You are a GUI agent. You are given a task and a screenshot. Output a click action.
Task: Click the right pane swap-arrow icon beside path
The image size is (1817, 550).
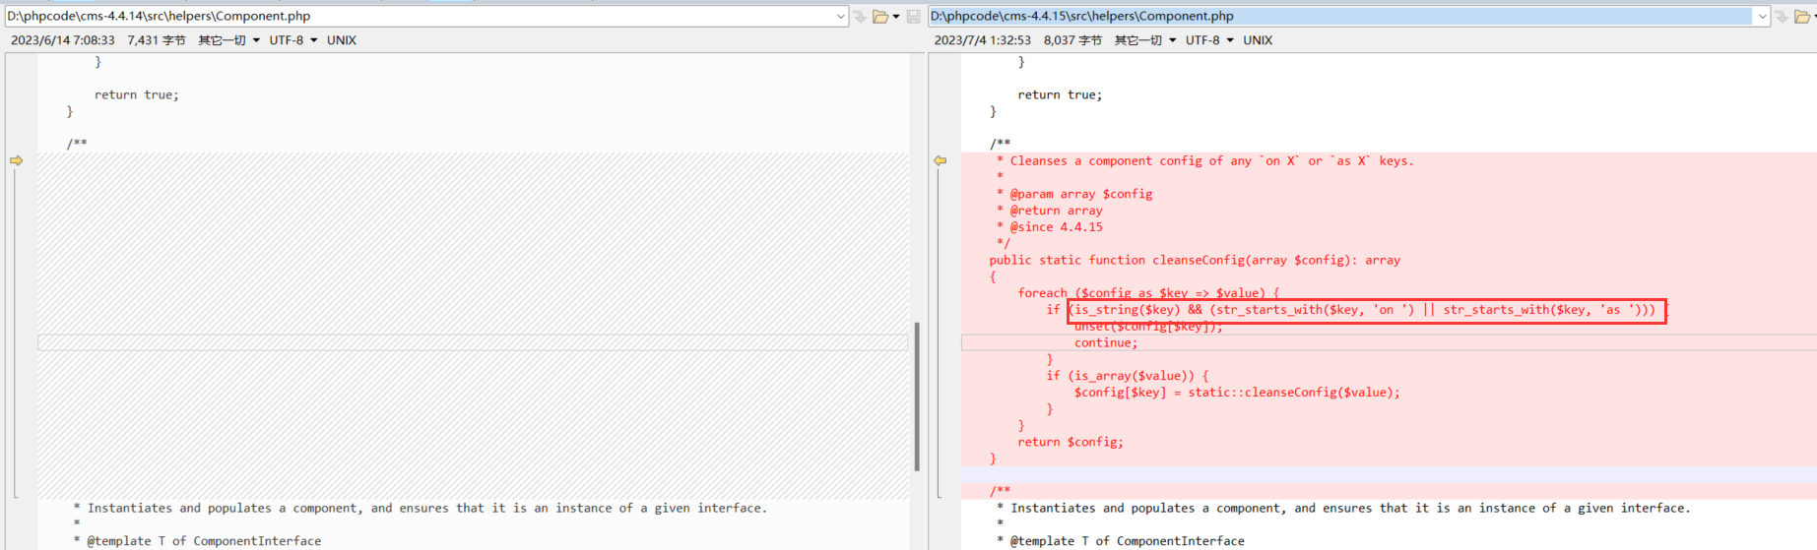tap(1782, 16)
